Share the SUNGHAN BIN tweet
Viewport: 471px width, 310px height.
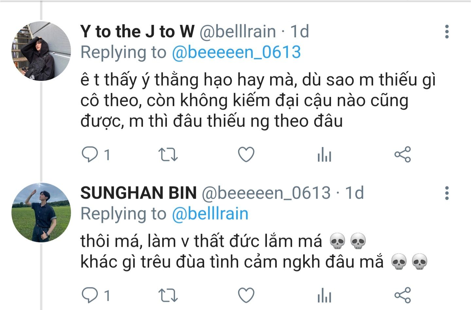pos(402,296)
